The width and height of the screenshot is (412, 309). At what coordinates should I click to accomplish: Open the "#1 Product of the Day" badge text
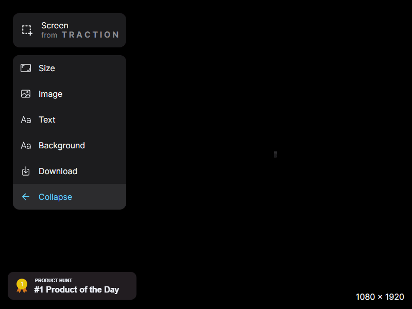(77, 289)
